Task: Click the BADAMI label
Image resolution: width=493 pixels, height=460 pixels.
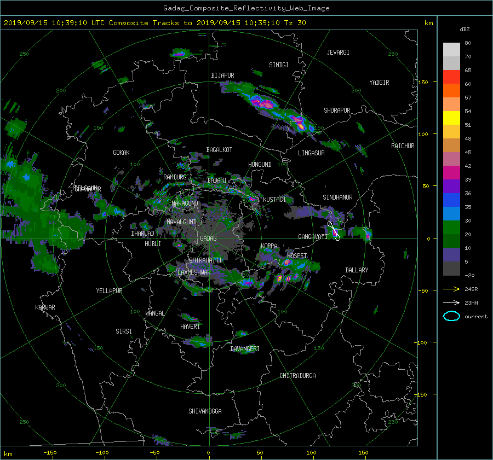Action: tap(217, 180)
